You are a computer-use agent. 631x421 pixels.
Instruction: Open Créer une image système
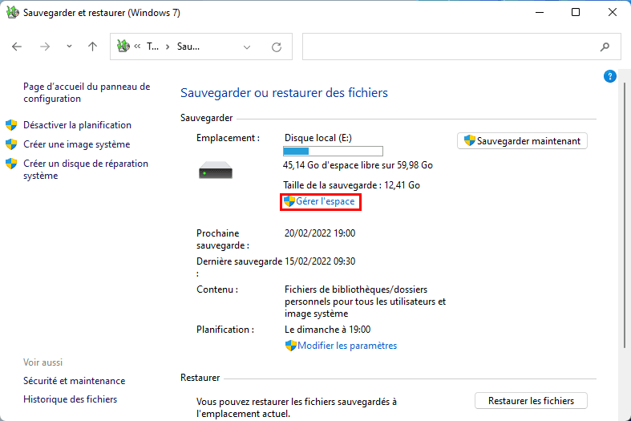click(76, 144)
